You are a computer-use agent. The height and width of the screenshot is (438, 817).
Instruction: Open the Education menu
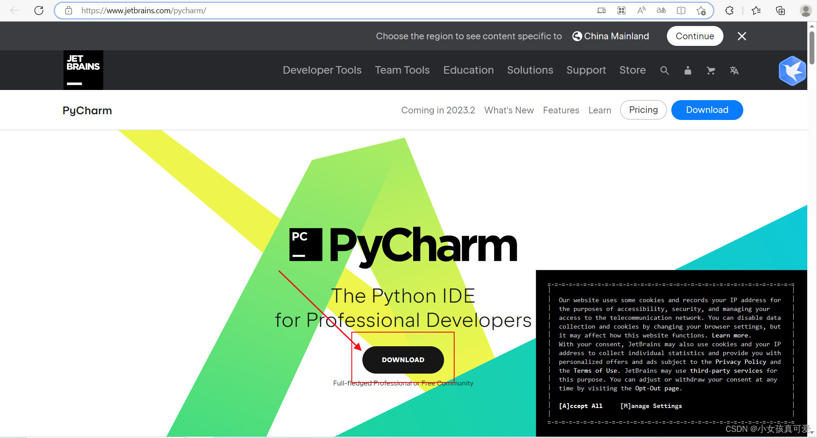tap(468, 70)
